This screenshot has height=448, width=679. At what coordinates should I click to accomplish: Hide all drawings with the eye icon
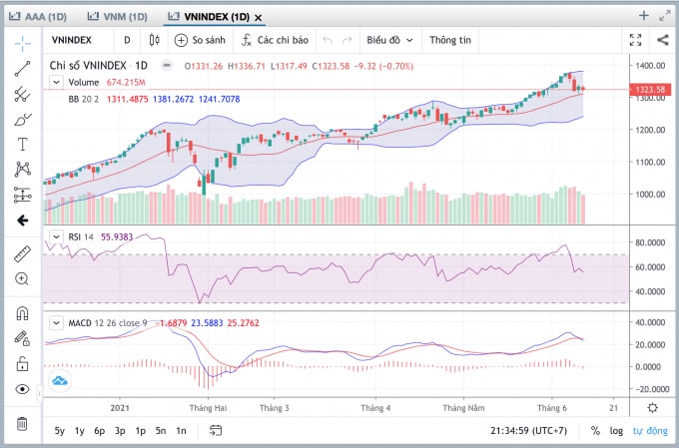tap(23, 389)
